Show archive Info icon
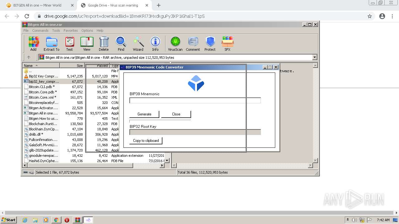 click(155, 44)
